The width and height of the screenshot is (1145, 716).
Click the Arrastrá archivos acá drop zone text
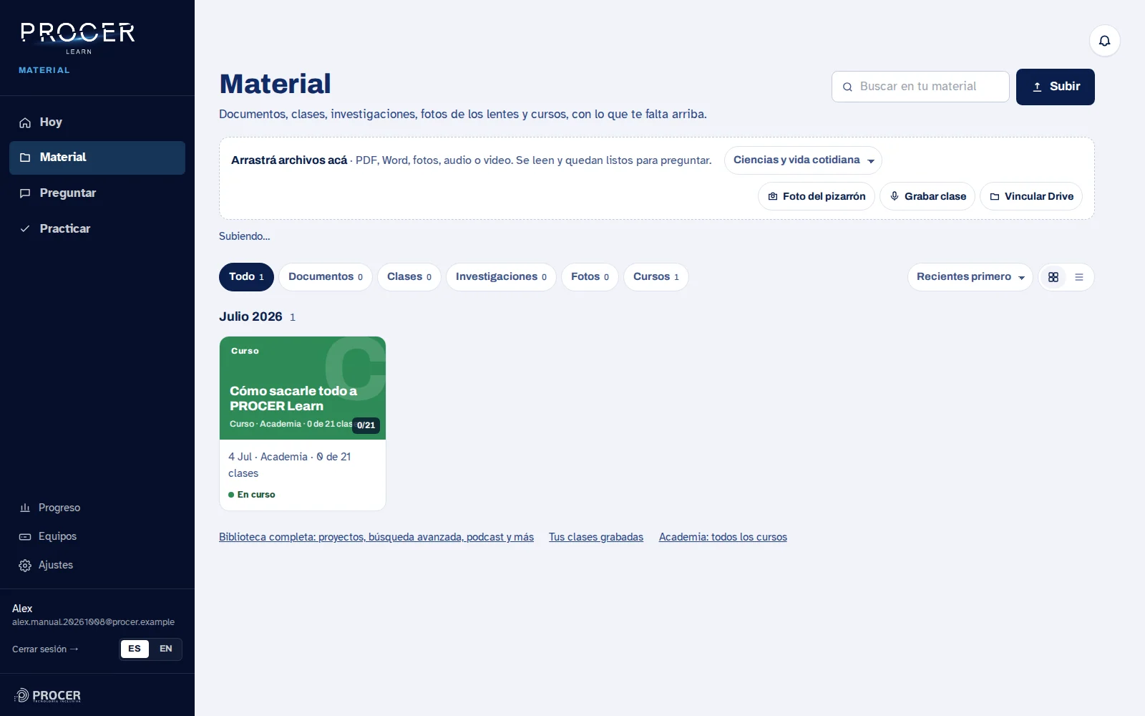tap(289, 160)
